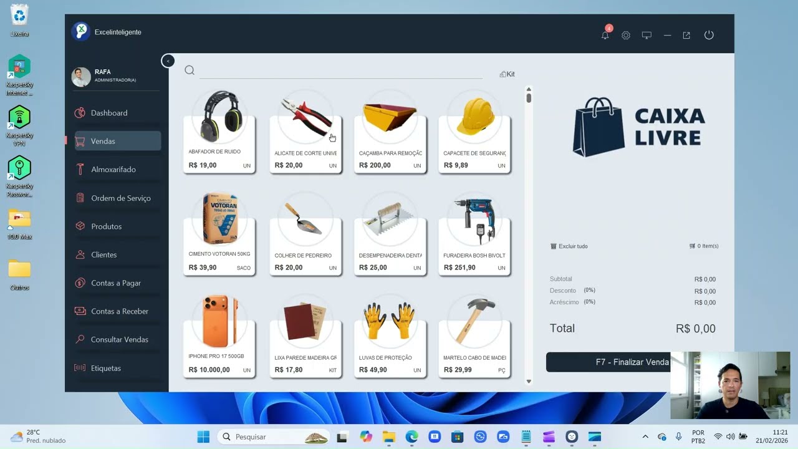Add Alicate de Corte product

tap(305, 131)
